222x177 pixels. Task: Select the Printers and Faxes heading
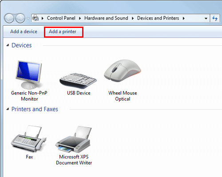35,109
